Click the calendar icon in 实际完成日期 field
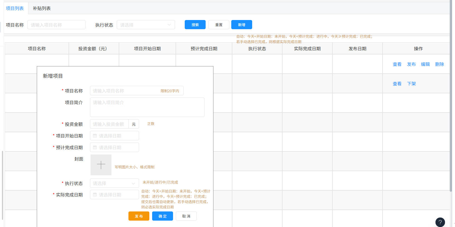The width and height of the screenshot is (455, 227). point(95,195)
